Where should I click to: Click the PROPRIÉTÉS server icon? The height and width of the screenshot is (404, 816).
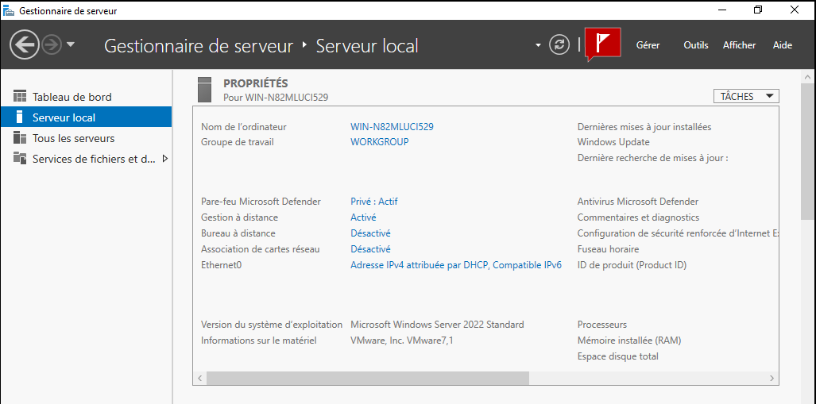(205, 90)
